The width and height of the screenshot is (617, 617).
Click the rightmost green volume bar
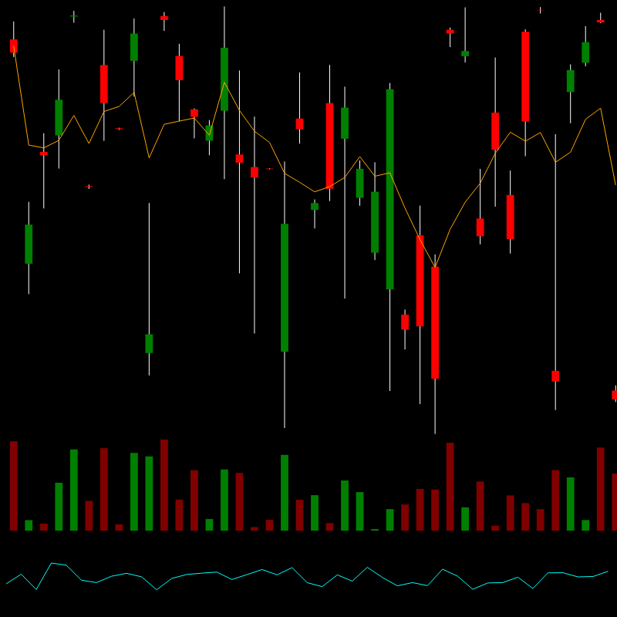585,525
